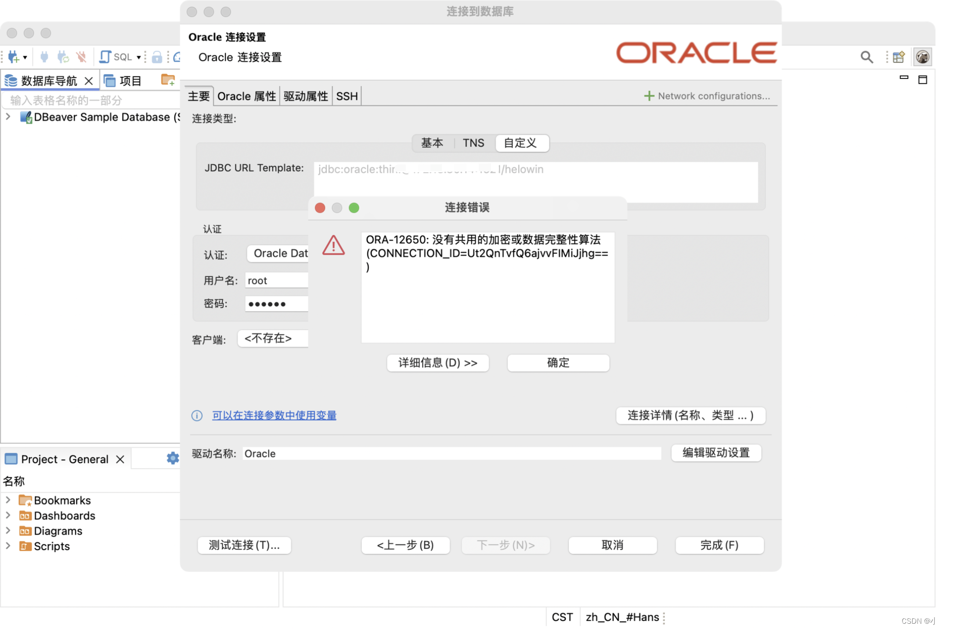Close the 数据库导航 tab
This screenshot has height=629, width=968.
[x=88, y=81]
